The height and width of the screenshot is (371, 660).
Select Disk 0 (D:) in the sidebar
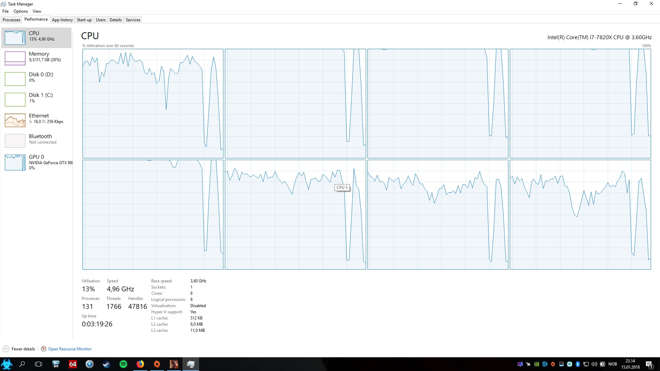pos(36,79)
